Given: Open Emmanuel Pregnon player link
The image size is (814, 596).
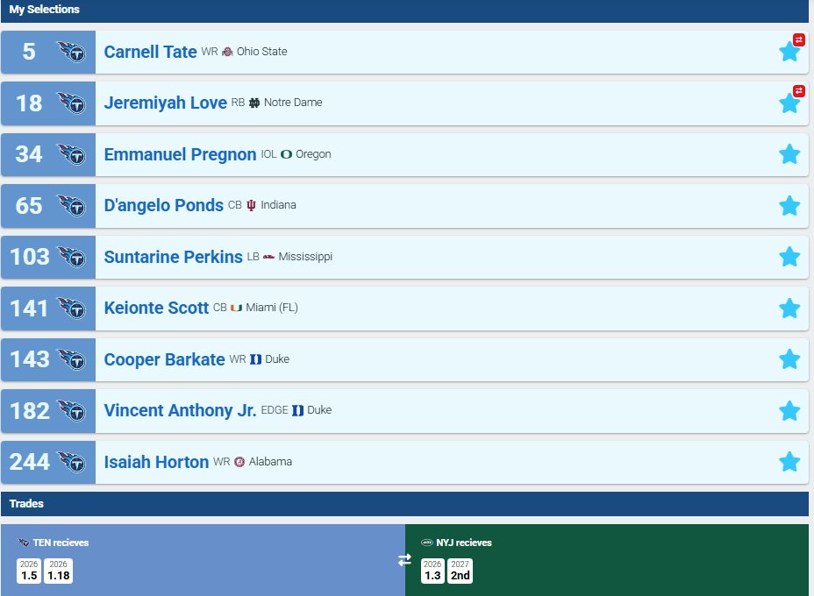Looking at the screenshot, I should [180, 154].
